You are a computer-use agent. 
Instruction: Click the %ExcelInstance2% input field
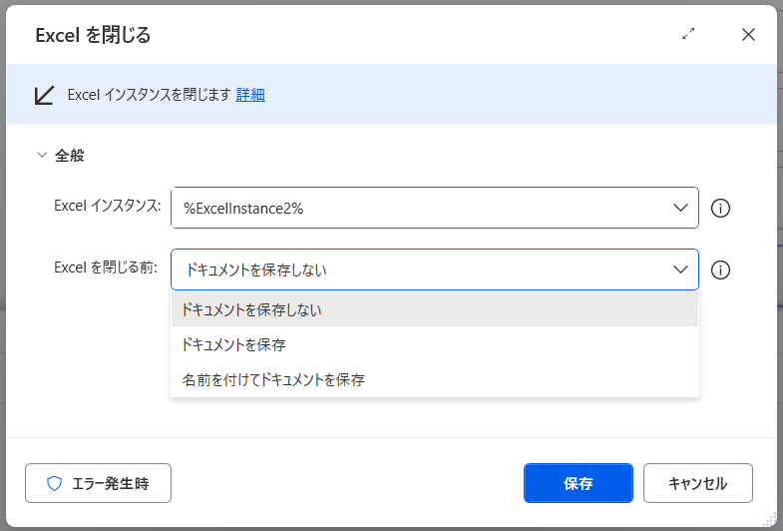[419, 208]
